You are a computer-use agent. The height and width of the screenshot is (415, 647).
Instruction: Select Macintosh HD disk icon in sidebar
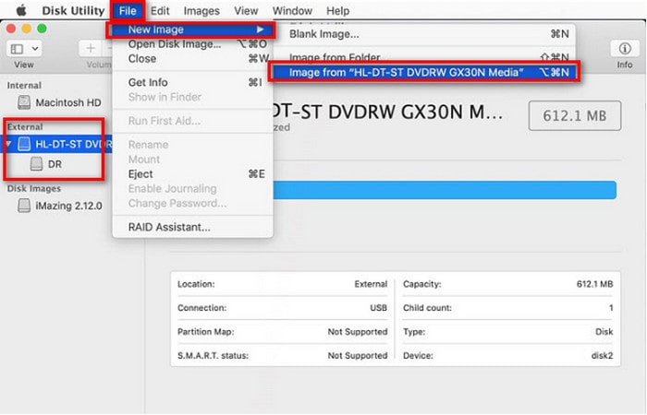[23, 102]
